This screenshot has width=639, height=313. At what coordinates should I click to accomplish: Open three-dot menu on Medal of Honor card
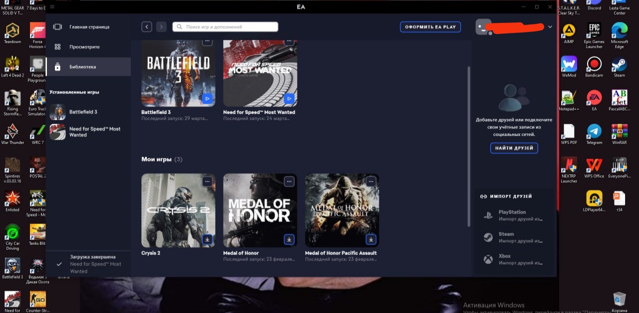tap(289, 181)
